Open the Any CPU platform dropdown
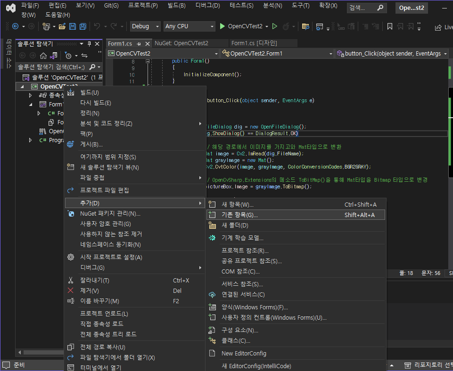 (x=189, y=26)
